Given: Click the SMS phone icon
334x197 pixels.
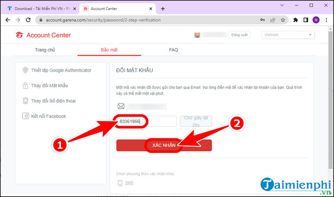Looking at the screenshot, I should pyautogui.click(x=120, y=183).
